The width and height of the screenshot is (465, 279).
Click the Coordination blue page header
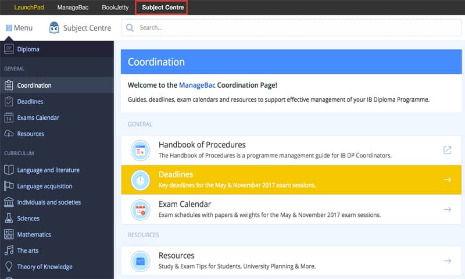(291, 62)
